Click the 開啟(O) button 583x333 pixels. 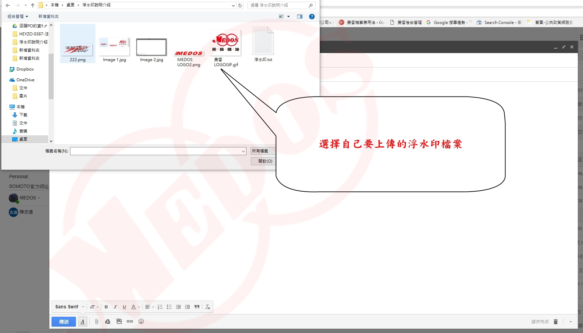(x=264, y=161)
